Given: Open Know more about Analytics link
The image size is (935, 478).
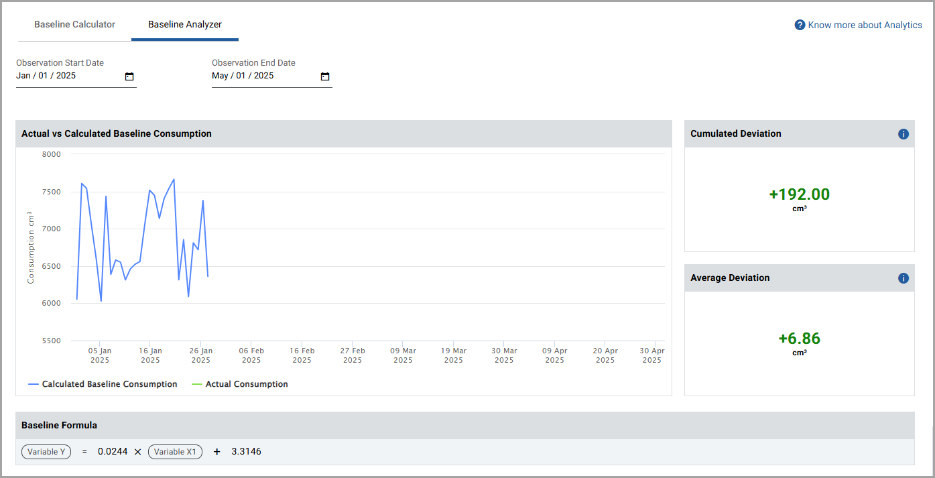Looking at the screenshot, I should pyautogui.click(x=865, y=25).
